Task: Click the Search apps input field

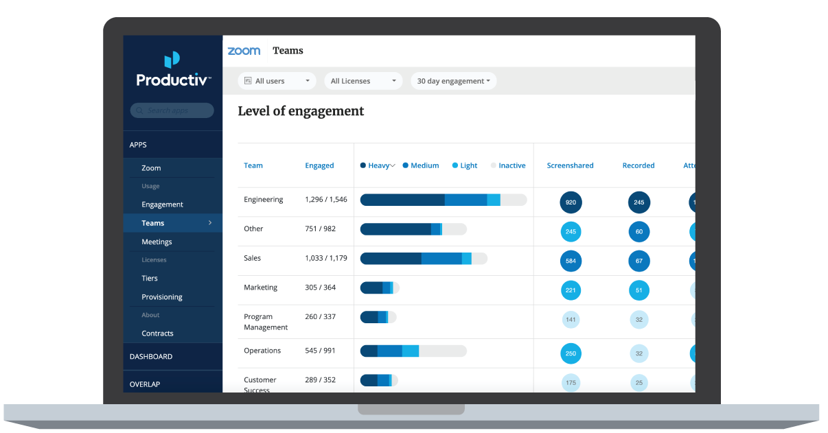Action: coord(172,110)
